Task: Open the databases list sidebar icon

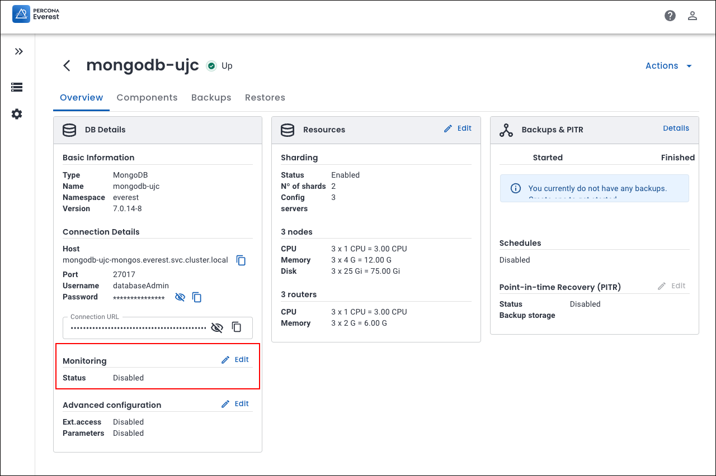Action: click(x=17, y=87)
